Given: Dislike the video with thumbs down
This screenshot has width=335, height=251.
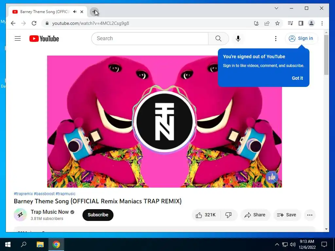Looking at the screenshot, I should click(229, 215).
